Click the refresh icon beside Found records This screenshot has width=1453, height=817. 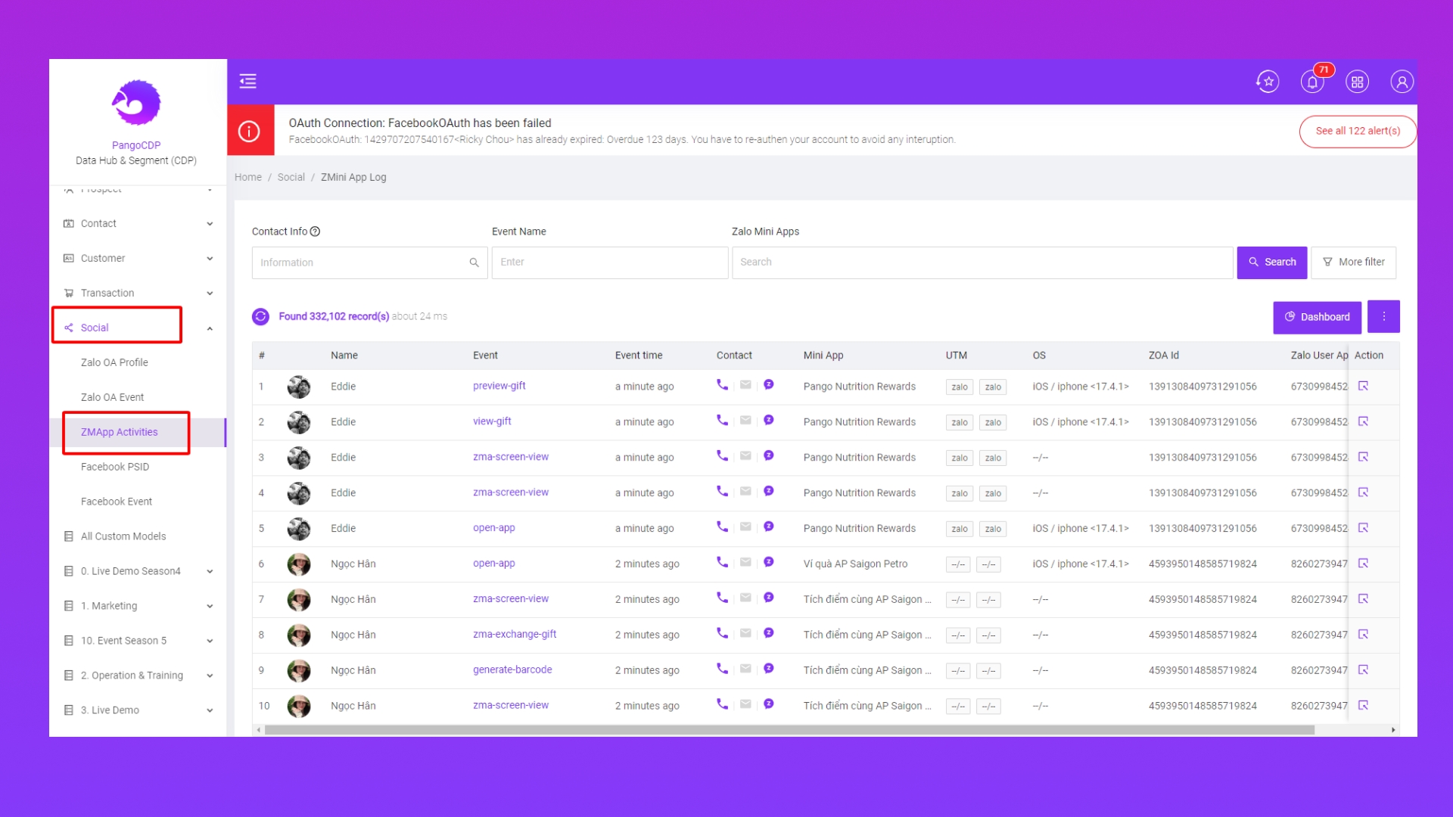[x=260, y=316]
